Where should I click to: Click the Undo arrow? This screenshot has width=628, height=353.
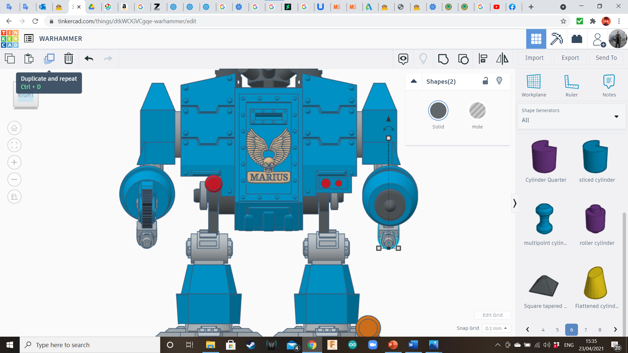pos(89,59)
